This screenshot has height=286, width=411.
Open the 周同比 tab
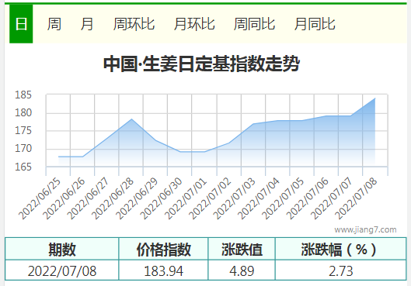pos(254,24)
